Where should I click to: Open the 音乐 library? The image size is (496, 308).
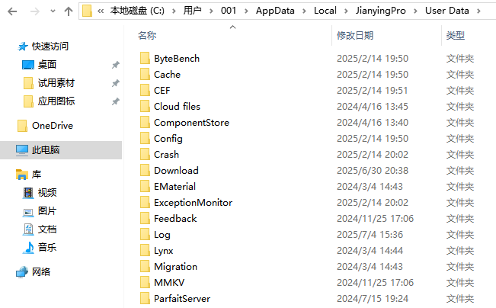coord(46,247)
